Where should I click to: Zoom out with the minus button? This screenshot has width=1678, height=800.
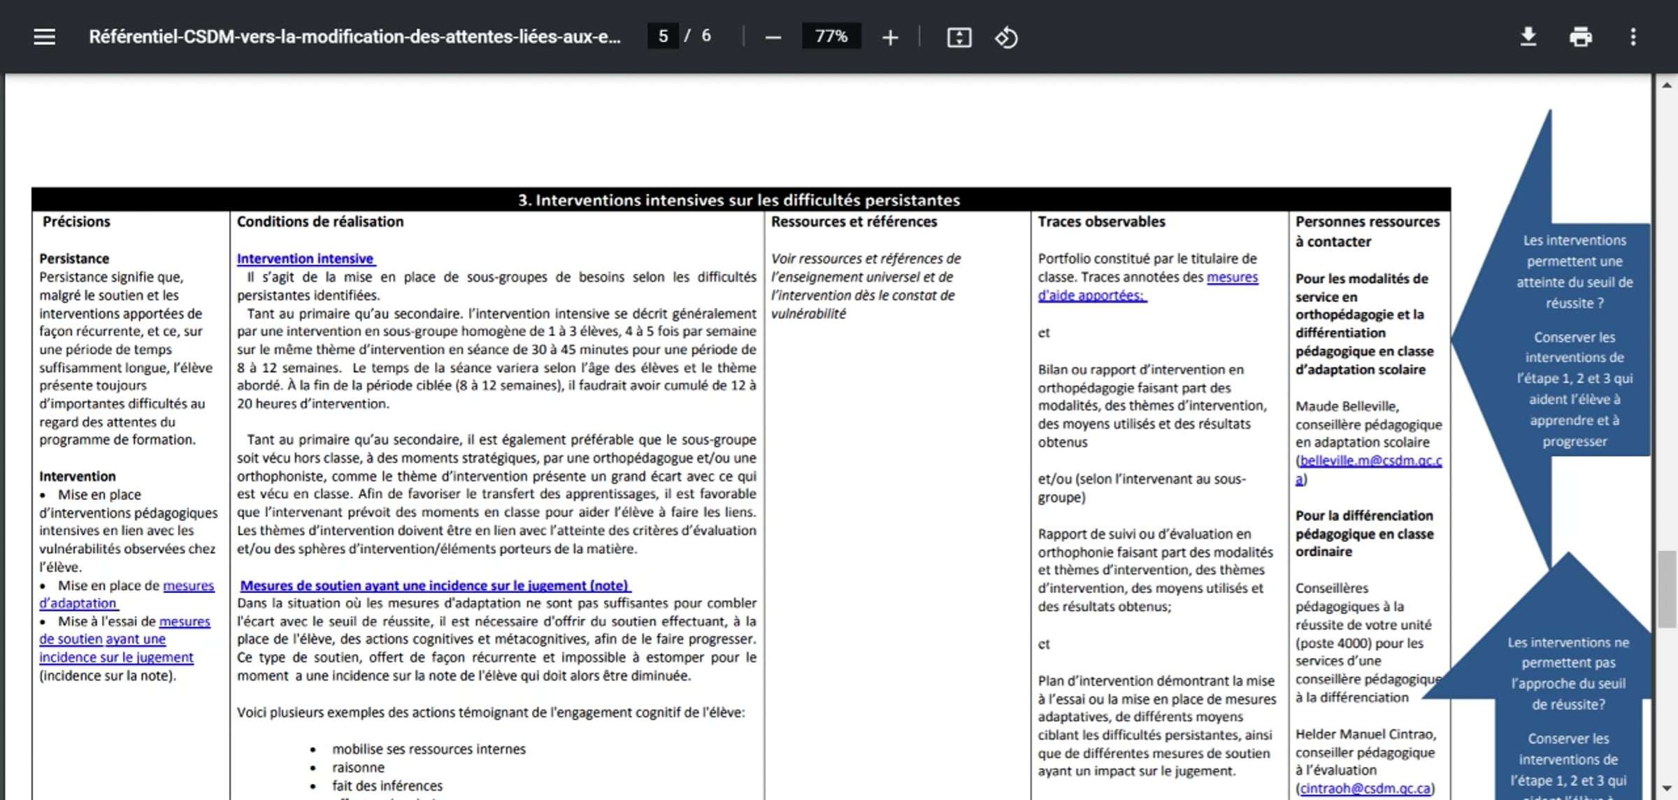click(x=773, y=37)
